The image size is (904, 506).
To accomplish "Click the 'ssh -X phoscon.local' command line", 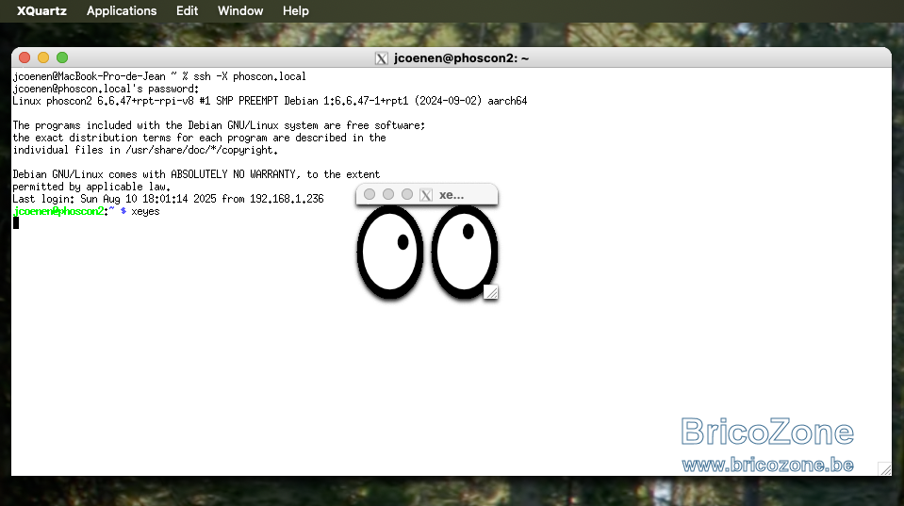I will click(x=159, y=76).
